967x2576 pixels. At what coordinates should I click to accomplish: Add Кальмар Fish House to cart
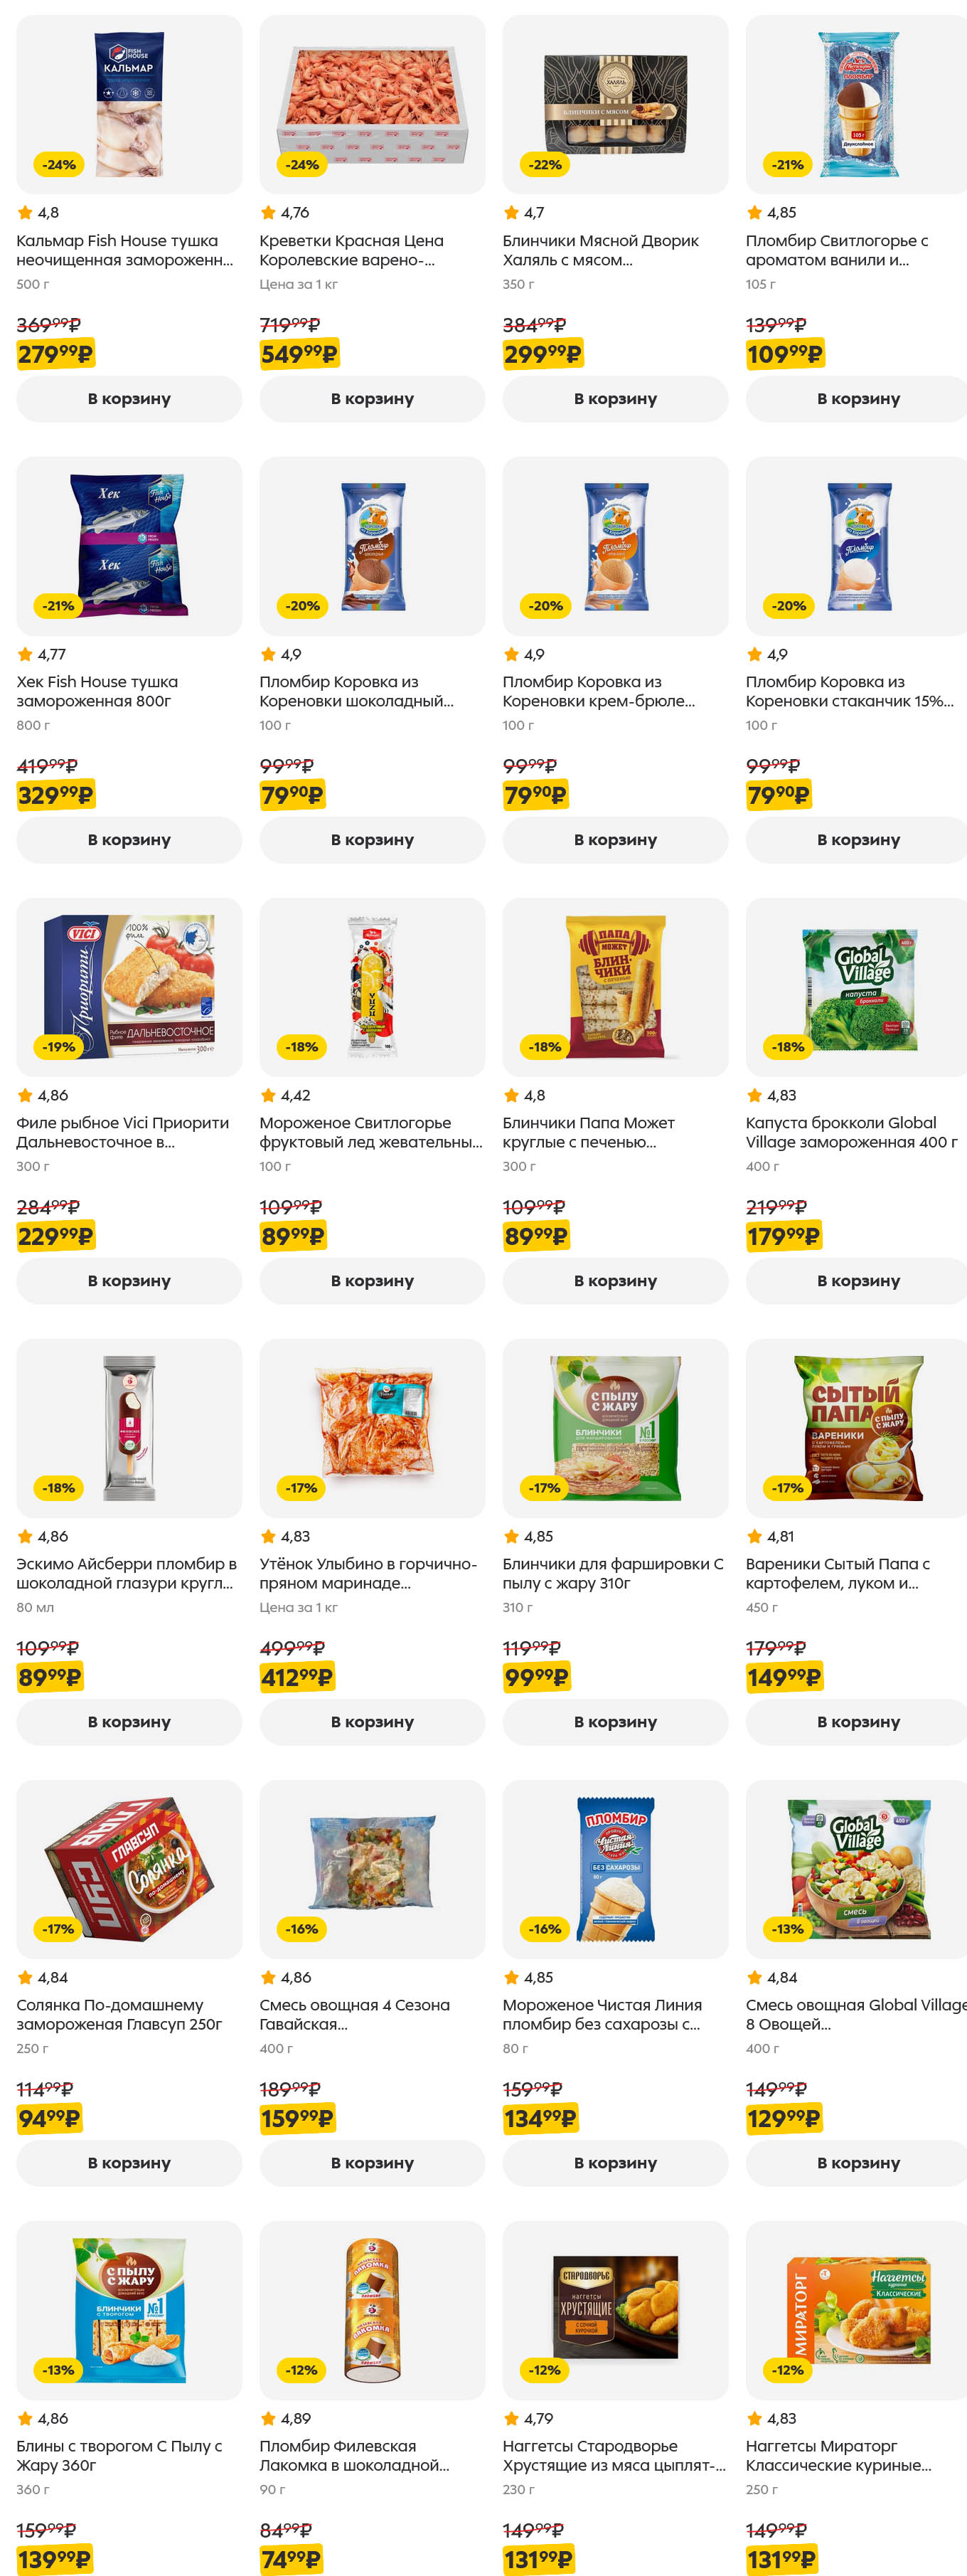129,399
